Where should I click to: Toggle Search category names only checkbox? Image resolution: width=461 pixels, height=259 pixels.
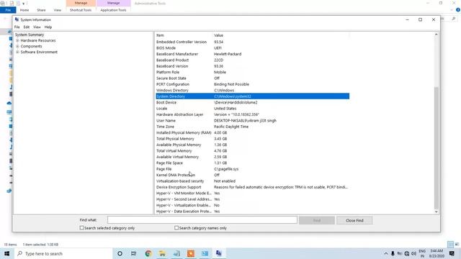coord(176,228)
